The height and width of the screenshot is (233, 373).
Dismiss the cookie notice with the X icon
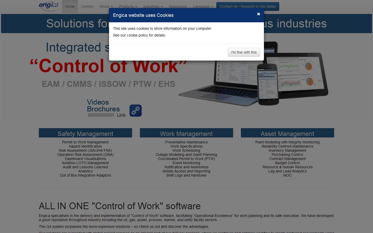tap(258, 14)
